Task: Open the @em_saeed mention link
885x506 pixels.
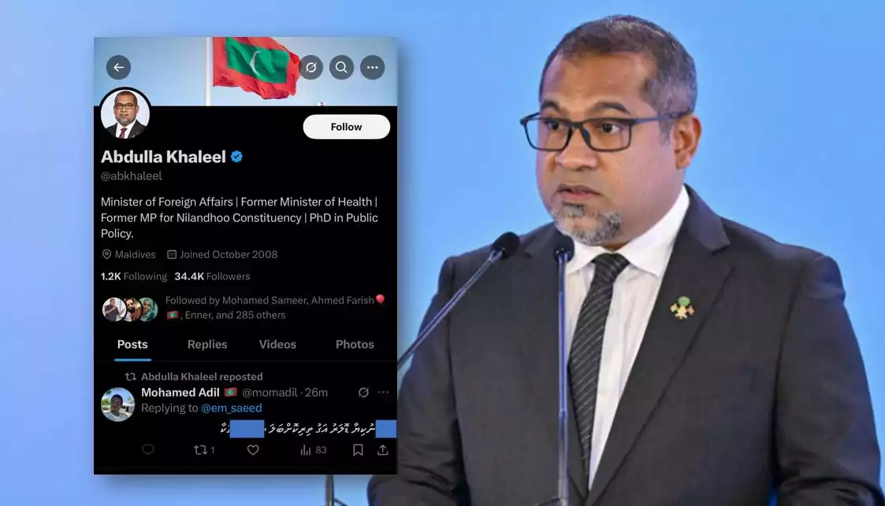Action: [x=232, y=408]
